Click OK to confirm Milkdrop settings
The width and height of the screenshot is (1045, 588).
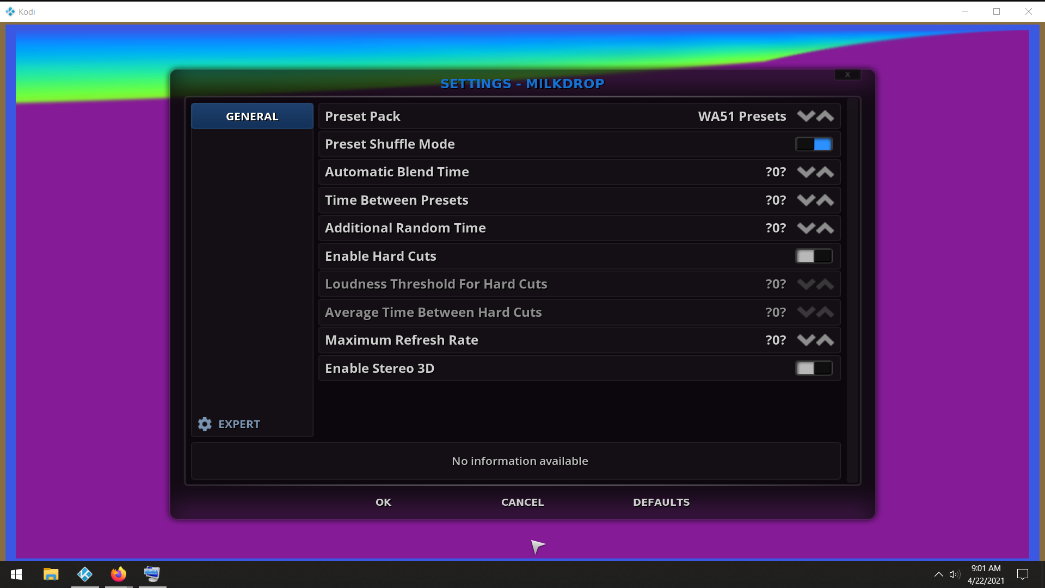383,502
